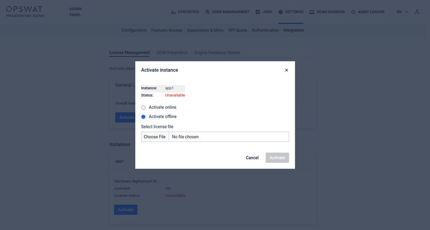430x230 pixels.
Task: Switch to the OCM Integration tab
Action: tap(172, 52)
